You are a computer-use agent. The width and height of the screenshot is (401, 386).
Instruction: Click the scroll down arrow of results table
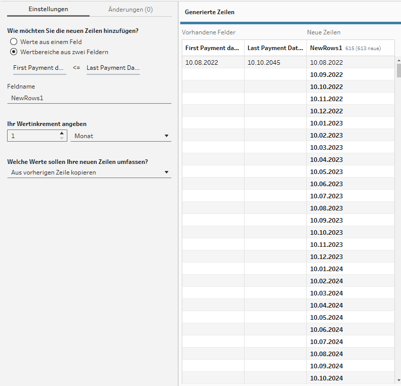pos(398,379)
